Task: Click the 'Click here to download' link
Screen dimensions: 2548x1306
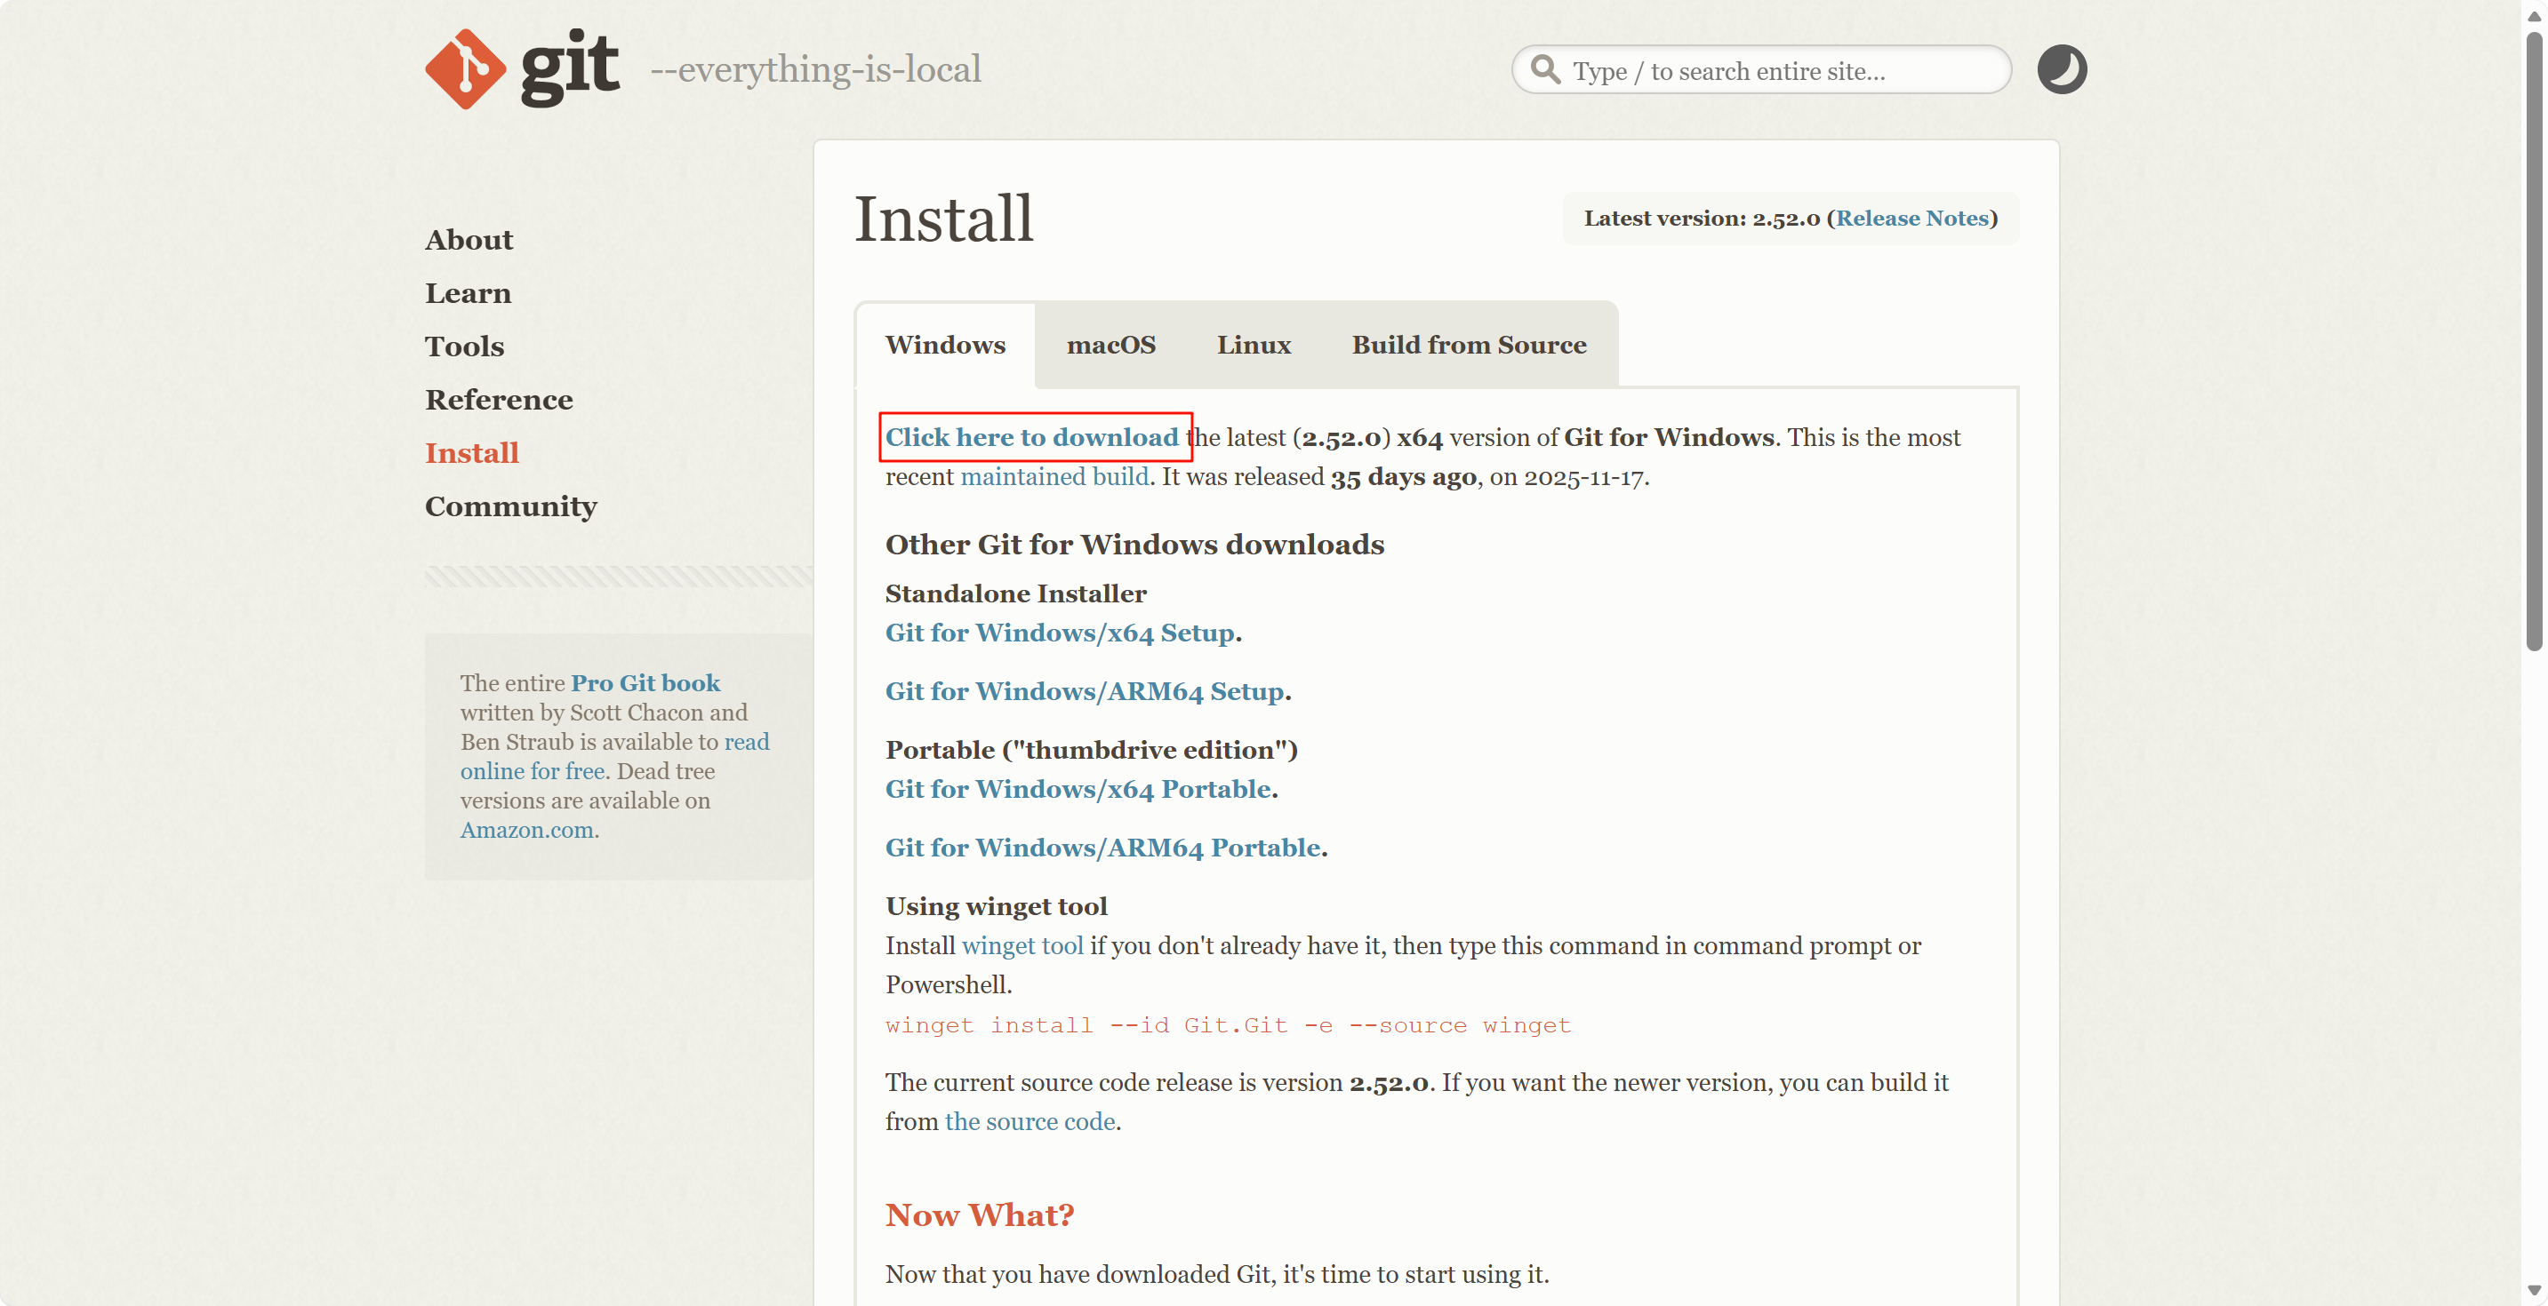Action: tap(1031, 438)
